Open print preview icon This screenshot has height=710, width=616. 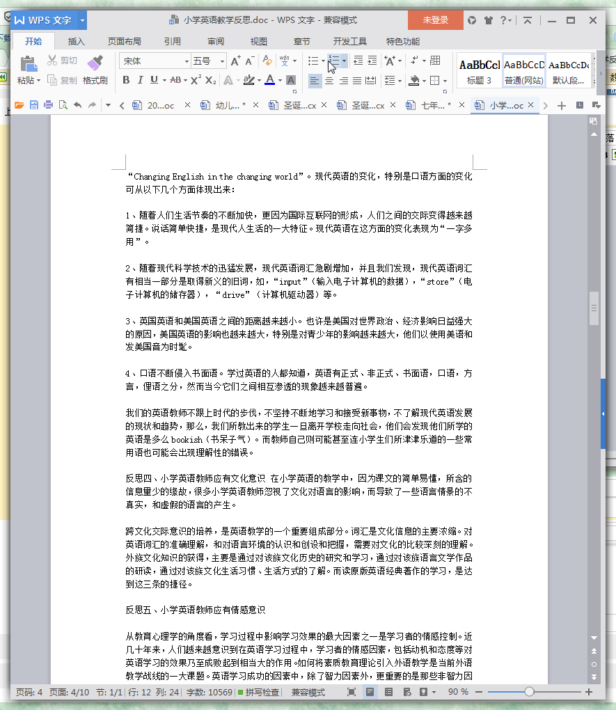tap(63, 105)
